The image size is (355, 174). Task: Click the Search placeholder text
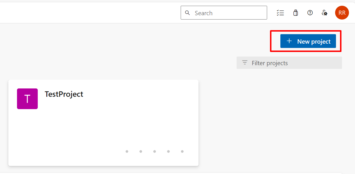tap(203, 13)
